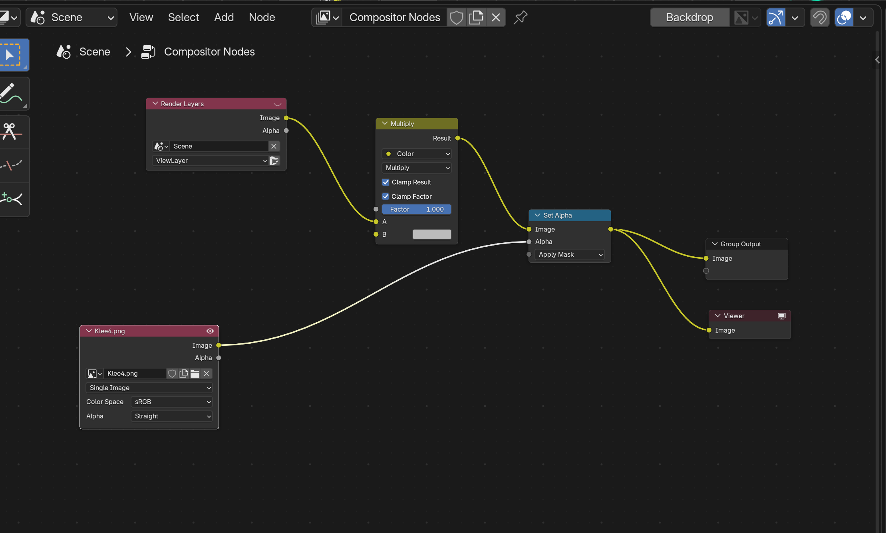886x533 pixels.
Task: Collapse the Multiply node with its chevron
Action: tap(385, 124)
